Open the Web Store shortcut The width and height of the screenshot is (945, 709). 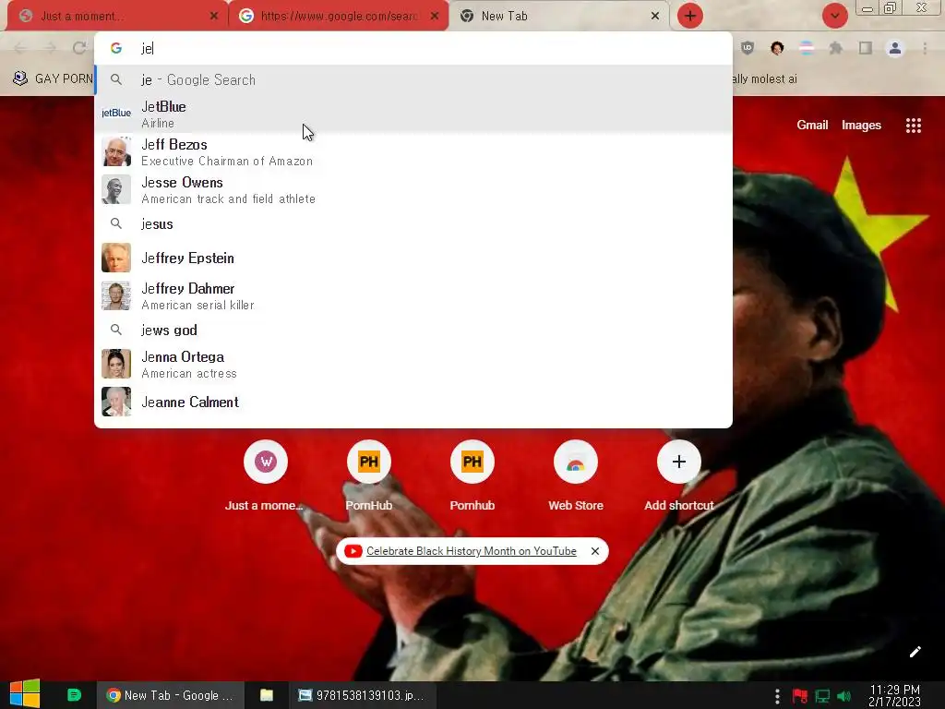[x=576, y=476]
